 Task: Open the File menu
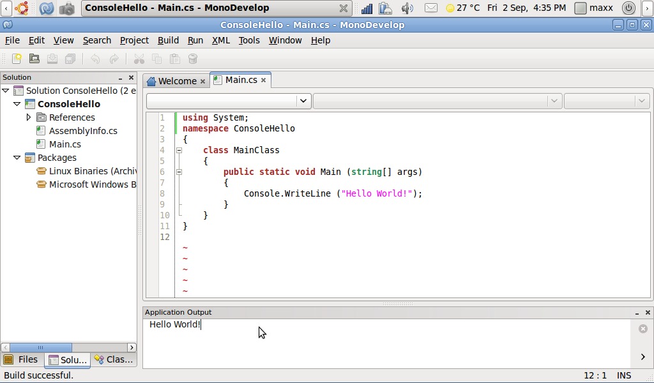coord(12,40)
